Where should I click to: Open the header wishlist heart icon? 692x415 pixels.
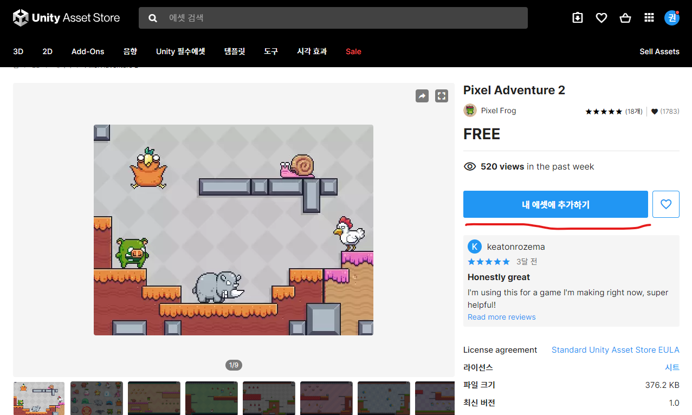tap(602, 18)
